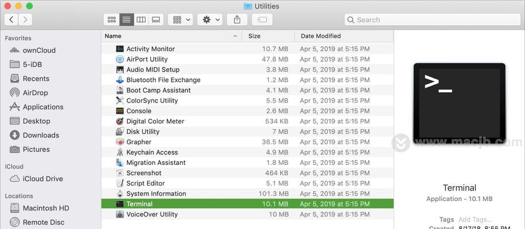Click the Terminal icon in highlighted row
The image size is (525, 229).
120,204
